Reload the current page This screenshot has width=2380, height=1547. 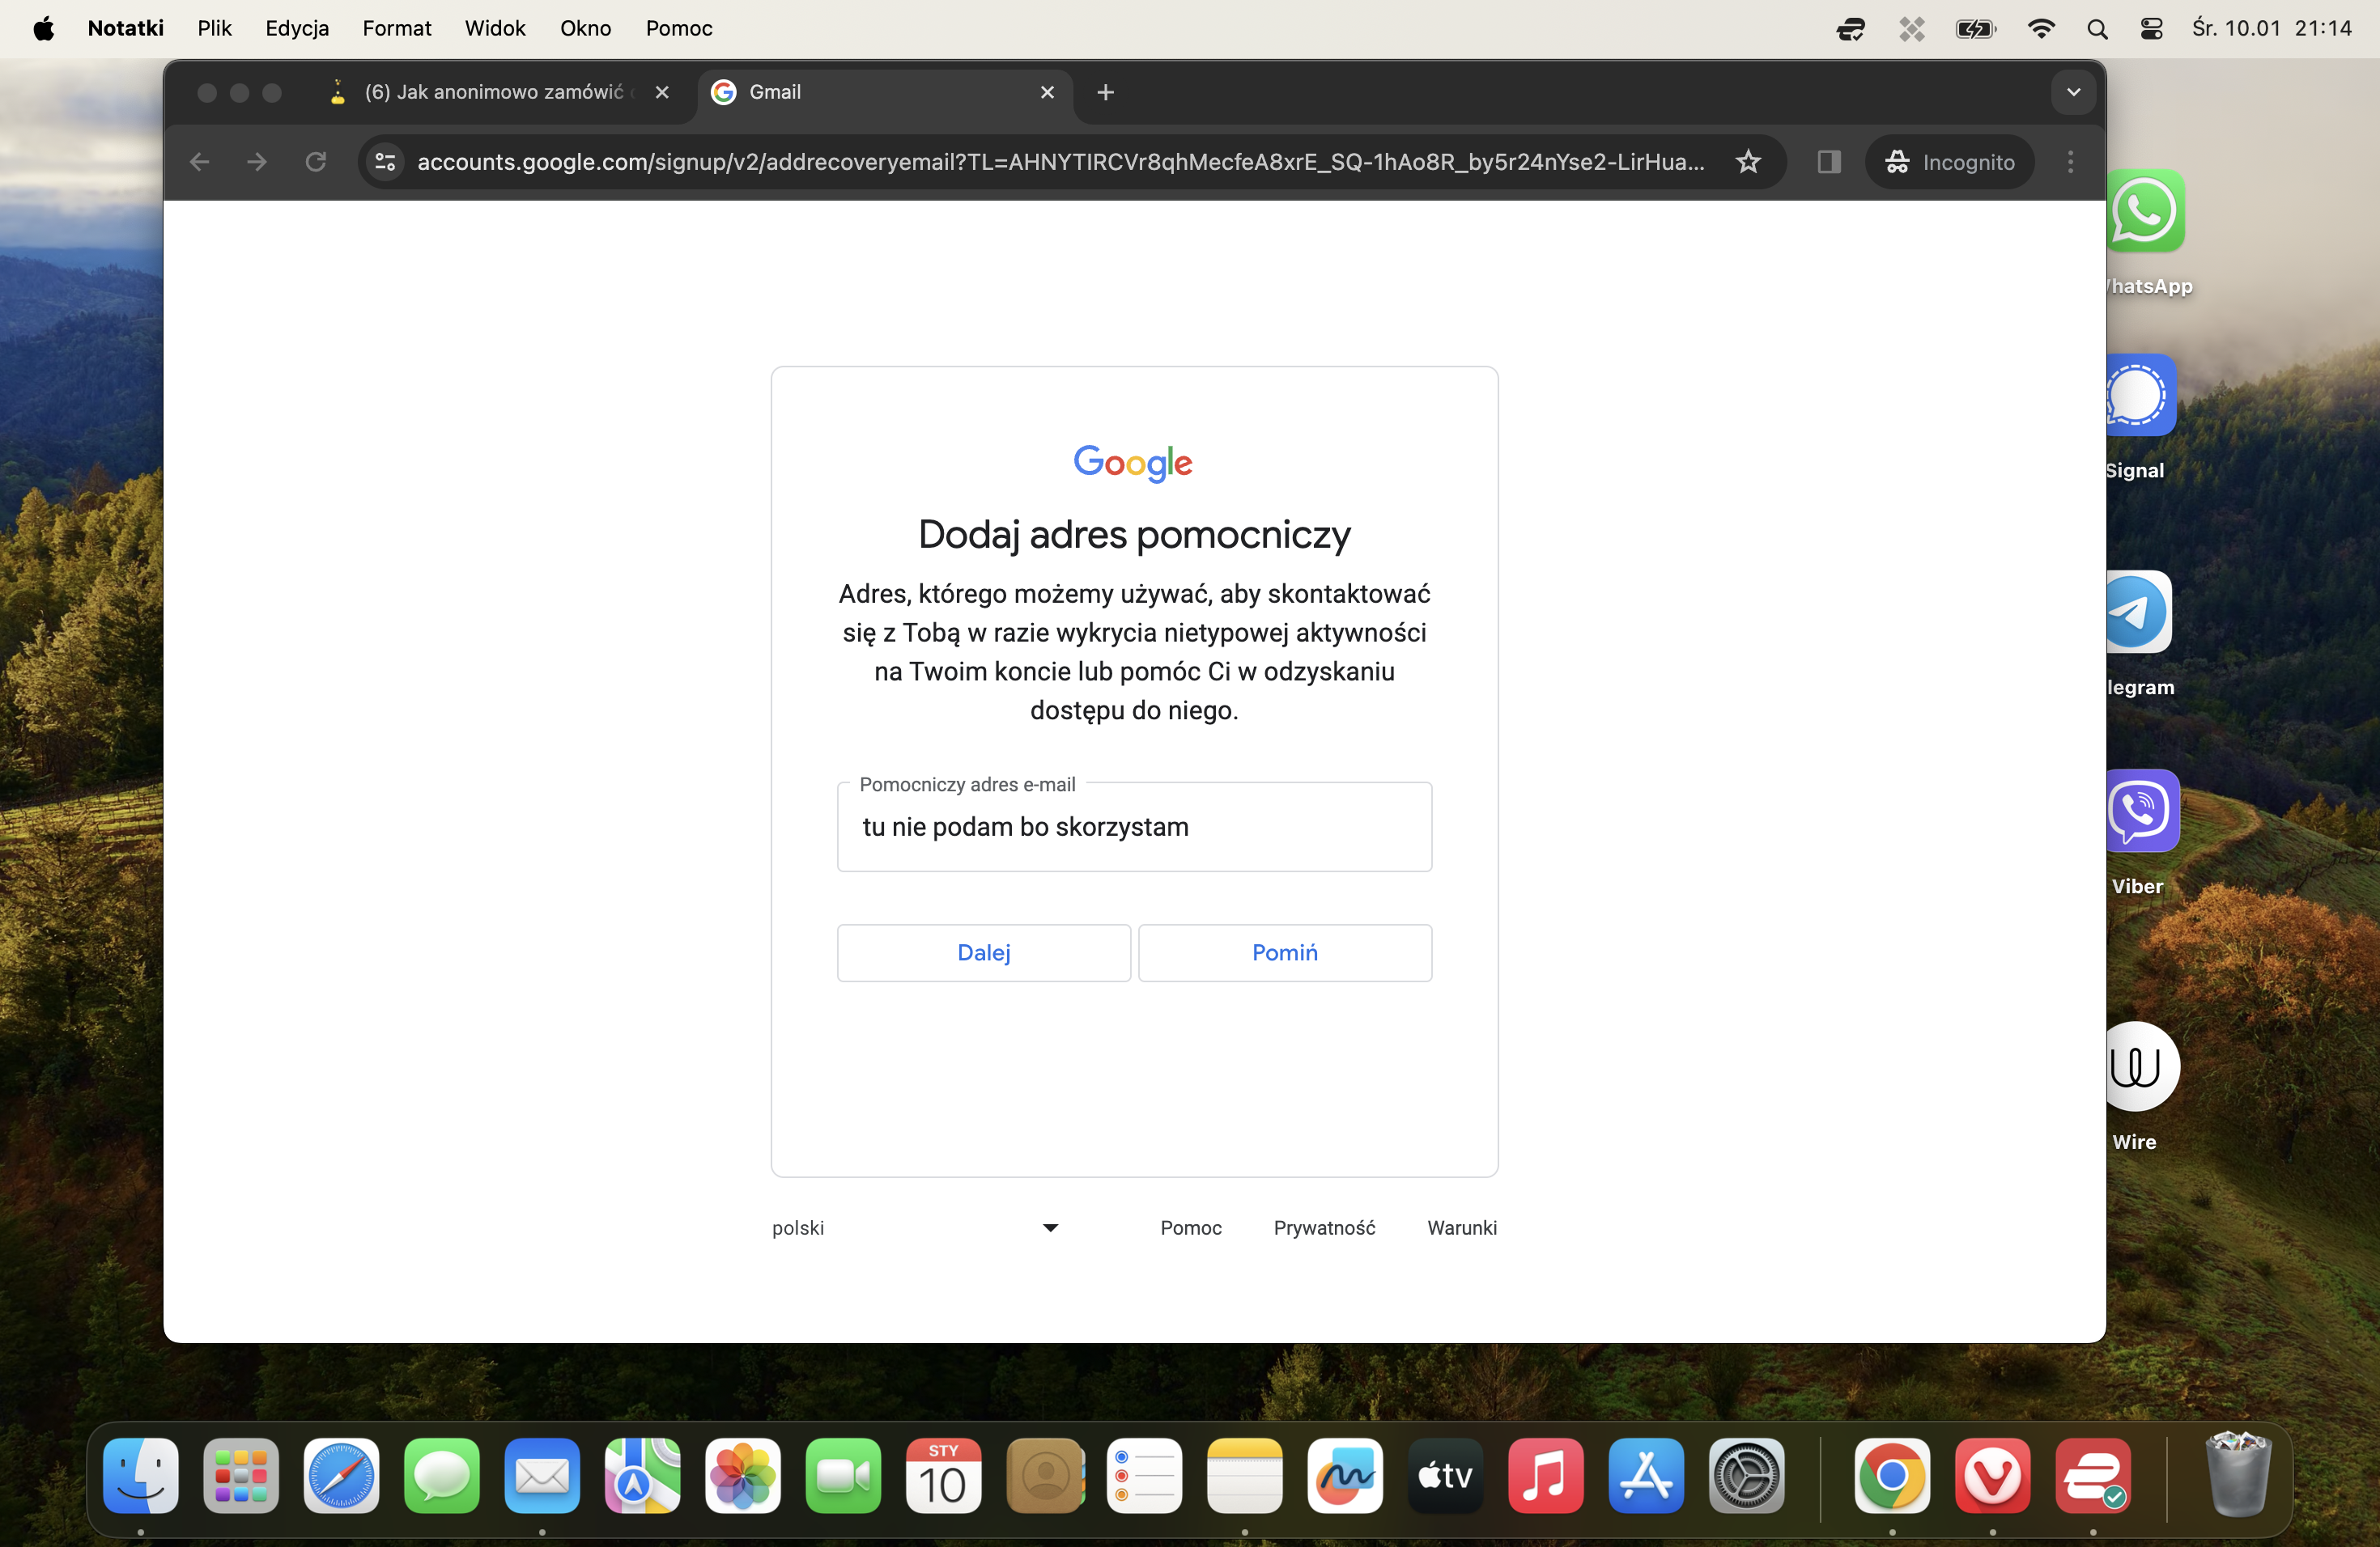pyautogui.click(x=316, y=162)
